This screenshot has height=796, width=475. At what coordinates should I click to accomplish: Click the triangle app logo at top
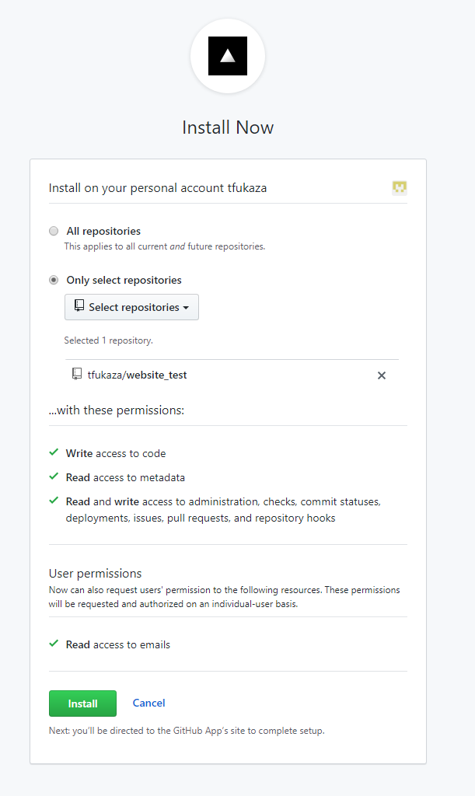click(228, 56)
